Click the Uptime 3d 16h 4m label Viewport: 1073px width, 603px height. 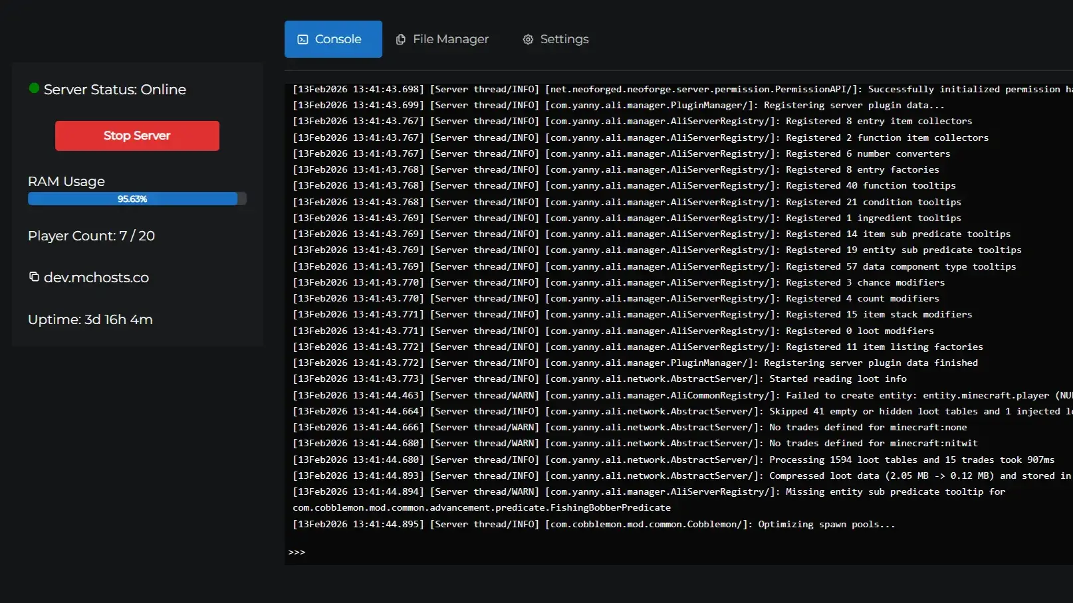pos(90,319)
